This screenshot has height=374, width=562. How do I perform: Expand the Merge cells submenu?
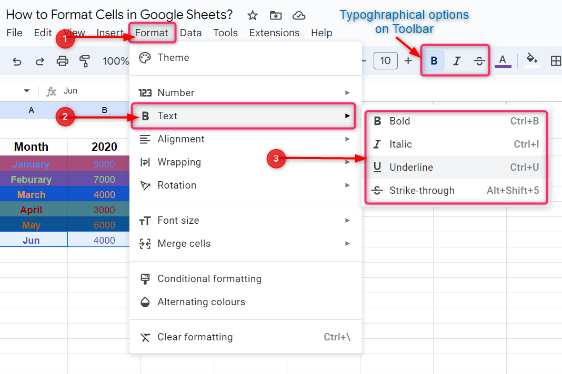click(x=246, y=244)
